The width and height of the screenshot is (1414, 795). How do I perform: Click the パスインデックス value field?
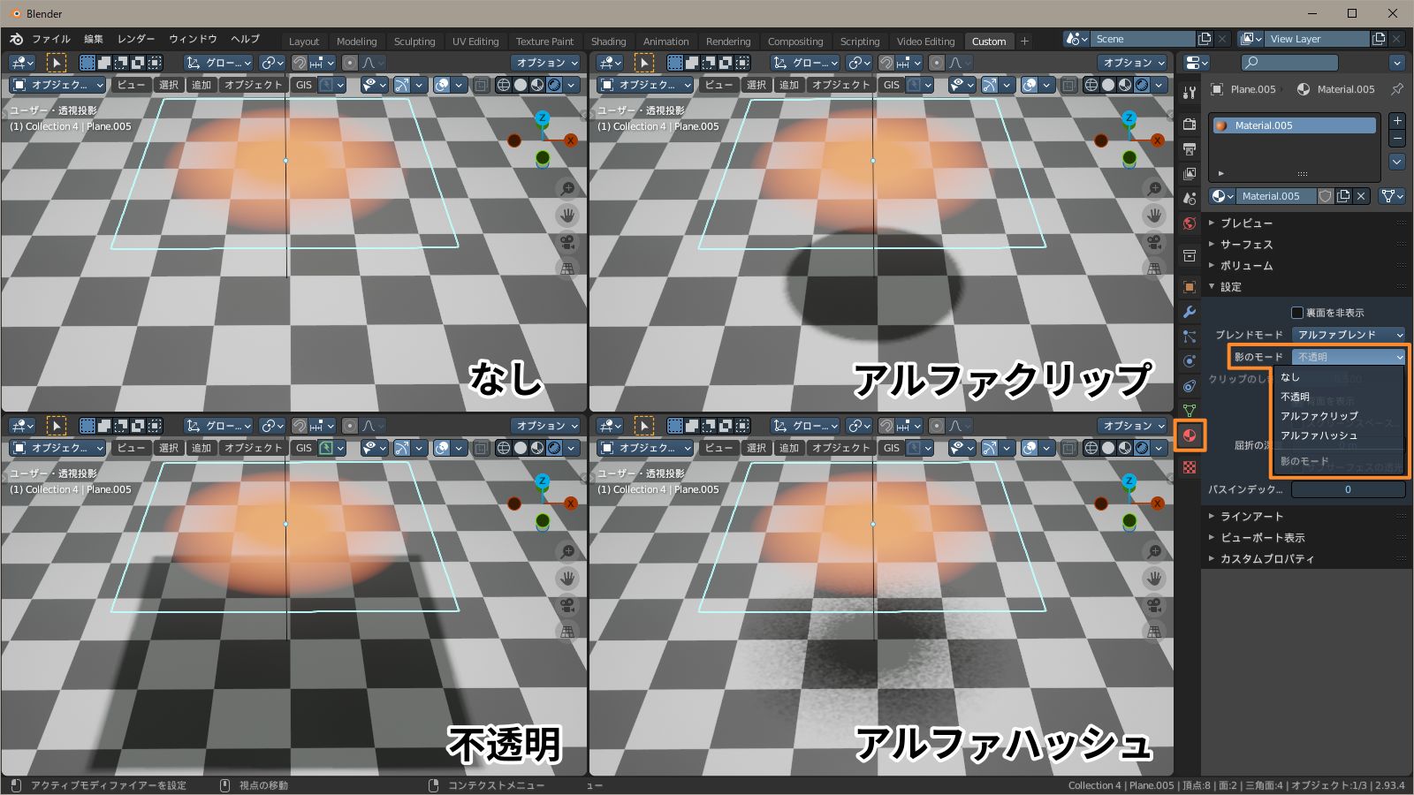[x=1348, y=489]
